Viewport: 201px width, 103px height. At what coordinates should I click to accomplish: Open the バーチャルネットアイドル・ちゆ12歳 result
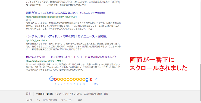(67, 36)
